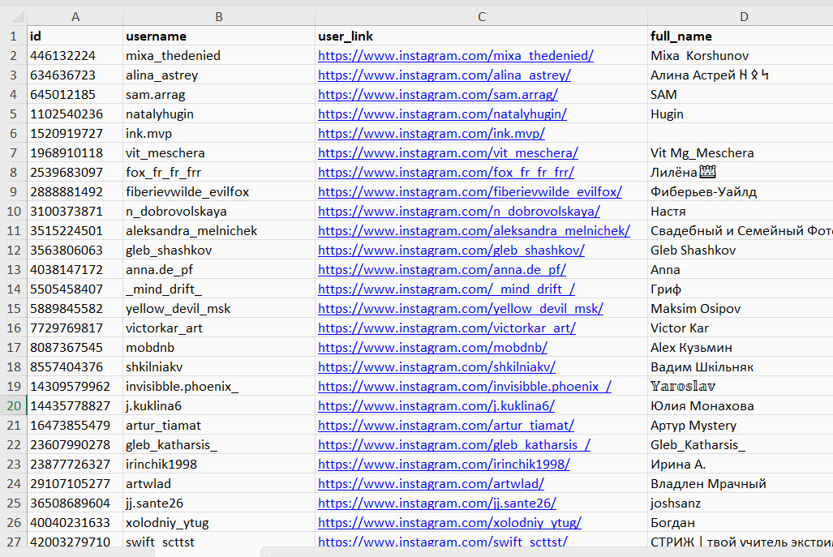
Task: Select full_name cell 'Богдан'
Action: [741, 522]
